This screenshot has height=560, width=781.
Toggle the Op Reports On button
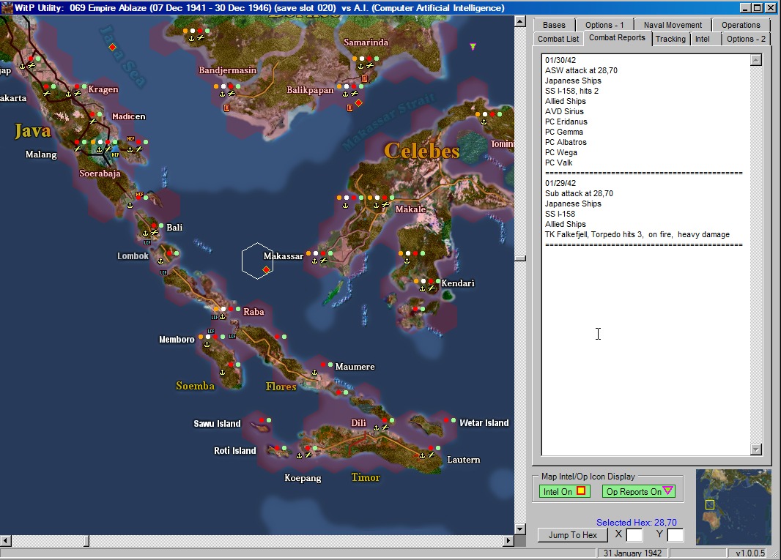640,491
